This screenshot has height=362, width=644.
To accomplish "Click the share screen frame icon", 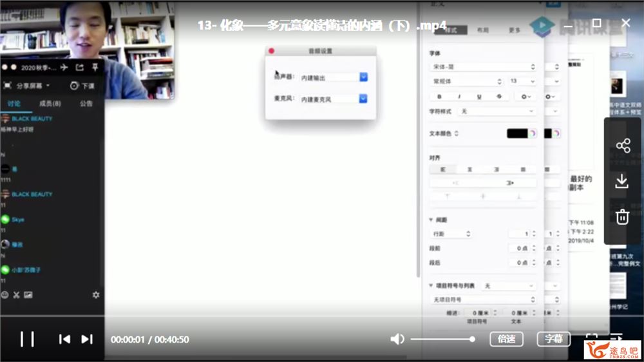I will (x=7, y=86).
